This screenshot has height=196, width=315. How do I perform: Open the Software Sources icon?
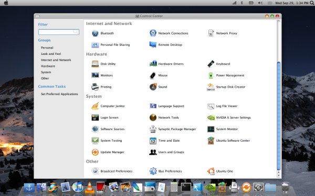[95, 129]
